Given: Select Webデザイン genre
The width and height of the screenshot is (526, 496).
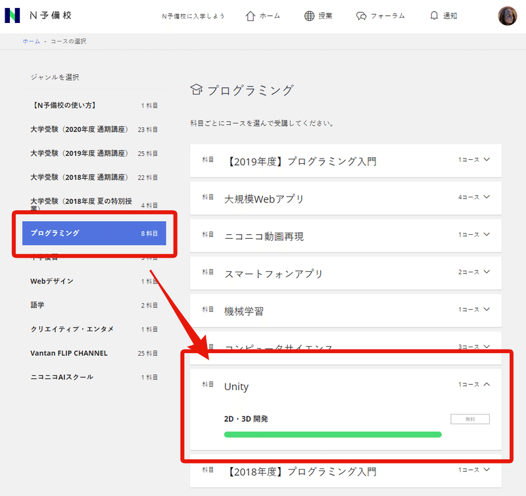Looking at the screenshot, I should [94, 282].
